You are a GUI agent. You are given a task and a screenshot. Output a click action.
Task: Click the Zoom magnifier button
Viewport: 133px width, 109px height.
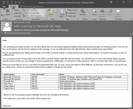[x=95, y=12]
